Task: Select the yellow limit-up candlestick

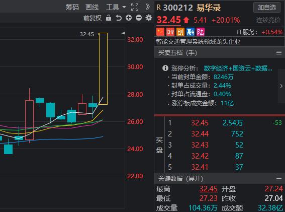Action: click(x=103, y=68)
